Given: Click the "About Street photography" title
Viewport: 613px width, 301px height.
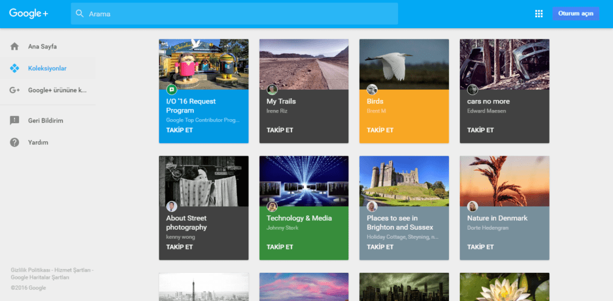Looking at the screenshot, I should (x=187, y=223).
